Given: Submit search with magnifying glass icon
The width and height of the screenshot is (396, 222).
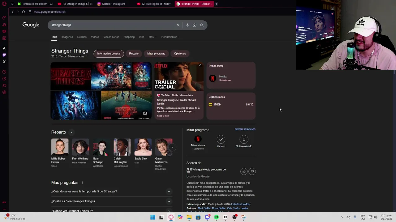Looking at the screenshot, I should [x=202, y=25].
